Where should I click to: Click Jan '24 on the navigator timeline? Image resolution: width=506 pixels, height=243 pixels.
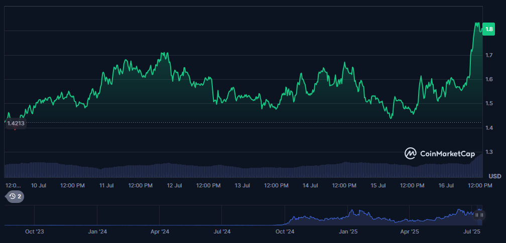(x=97, y=231)
